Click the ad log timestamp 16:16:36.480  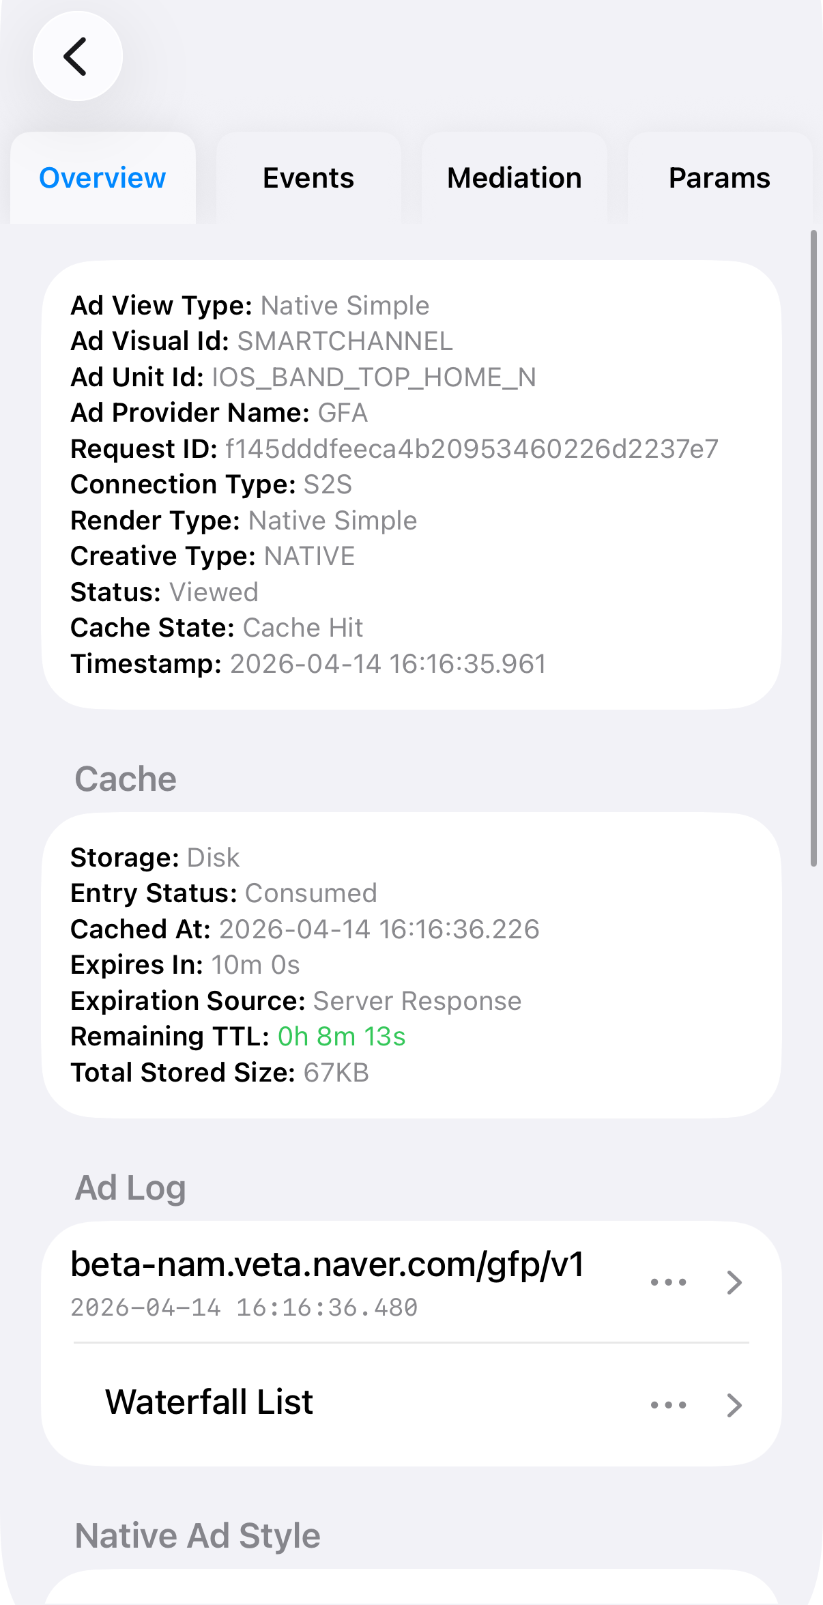(x=244, y=1307)
